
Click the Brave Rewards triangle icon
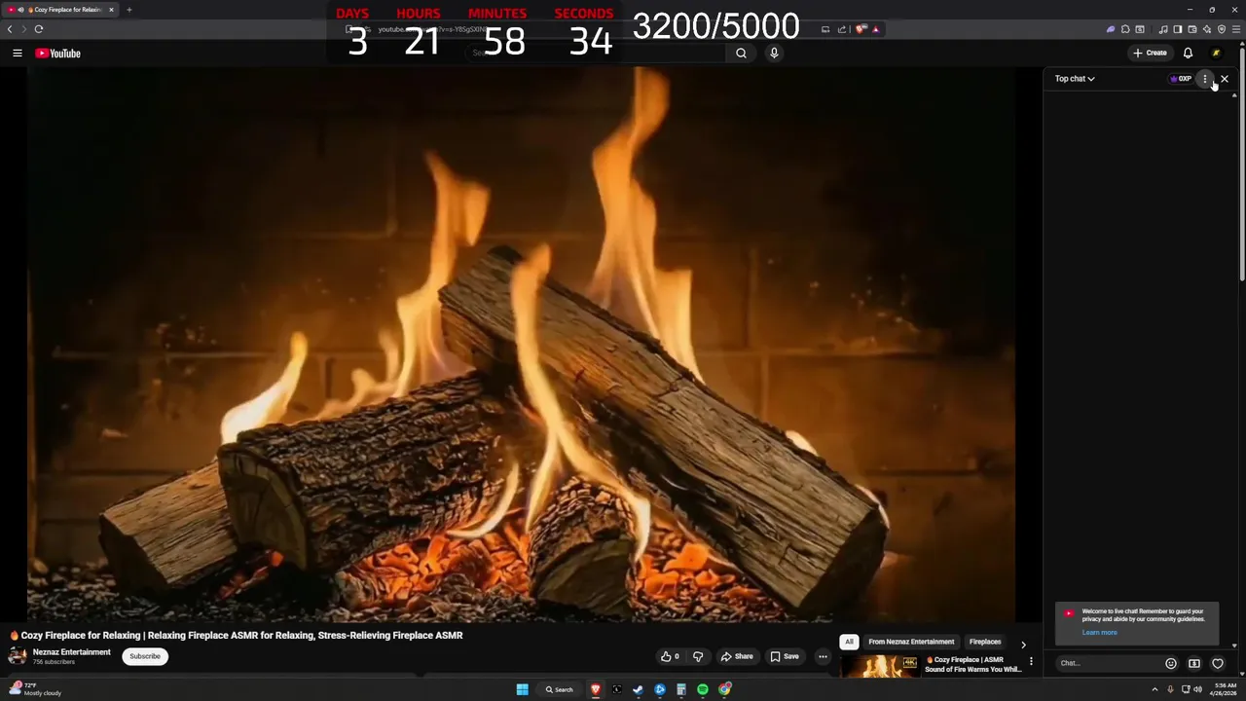click(876, 29)
